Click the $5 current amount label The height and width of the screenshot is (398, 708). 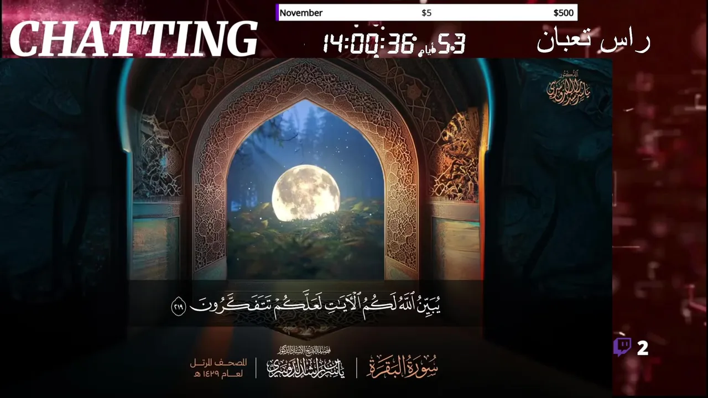coord(426,13)
